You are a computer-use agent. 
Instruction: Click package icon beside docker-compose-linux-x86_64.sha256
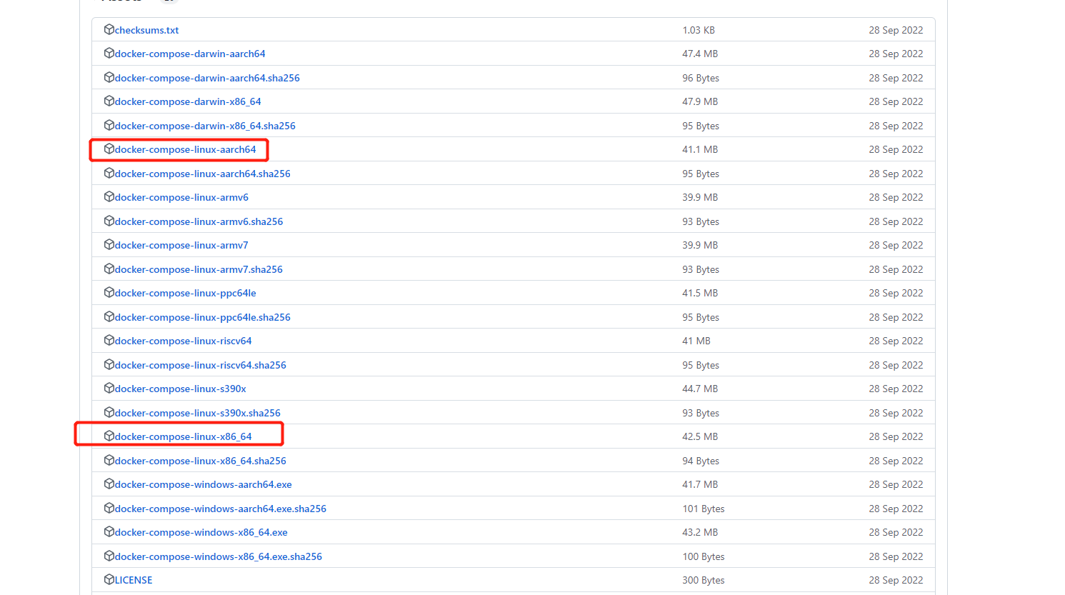(x=109, y=460)
